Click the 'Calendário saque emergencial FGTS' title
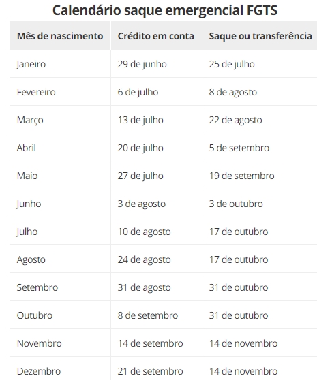The height and width of the screenshot is (380, 317). pos(165,11)
